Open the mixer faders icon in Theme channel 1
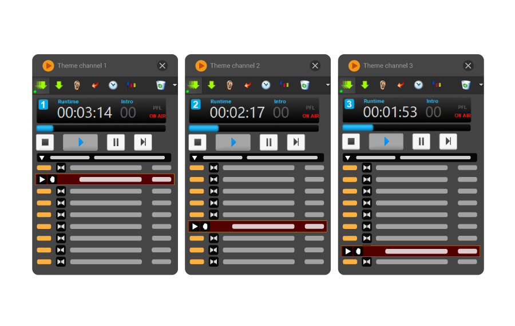Viewport: 515px width, 326px height. click(131, 85)
